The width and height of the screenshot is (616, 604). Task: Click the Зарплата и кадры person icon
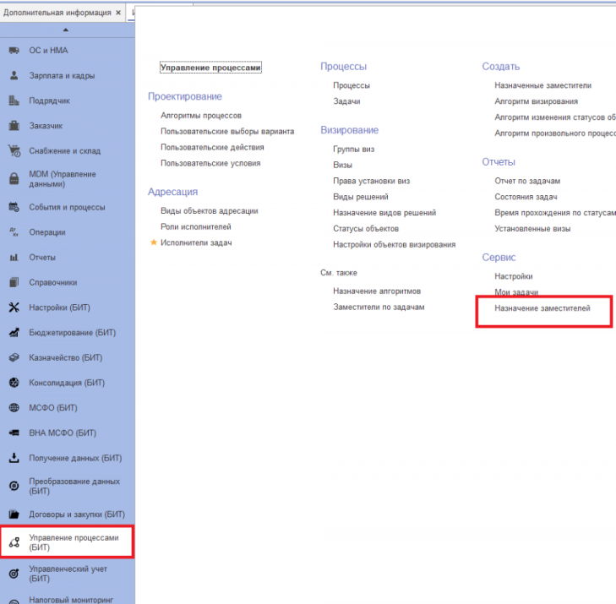pos(14,75)
